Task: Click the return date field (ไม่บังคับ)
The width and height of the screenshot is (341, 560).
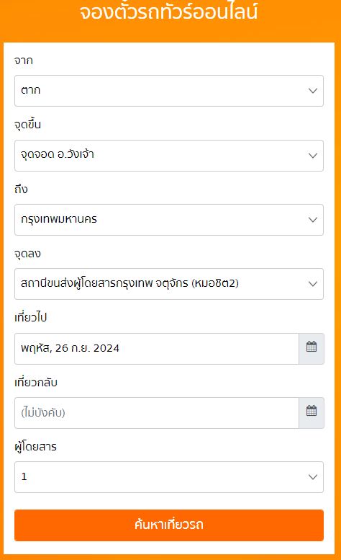Action: point(156,413)
